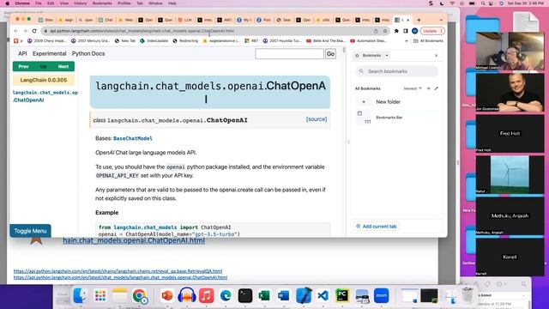Screen dimensions: 549x309
Task: Open the Redirecting bookmark
Action: tap(185, 40)
